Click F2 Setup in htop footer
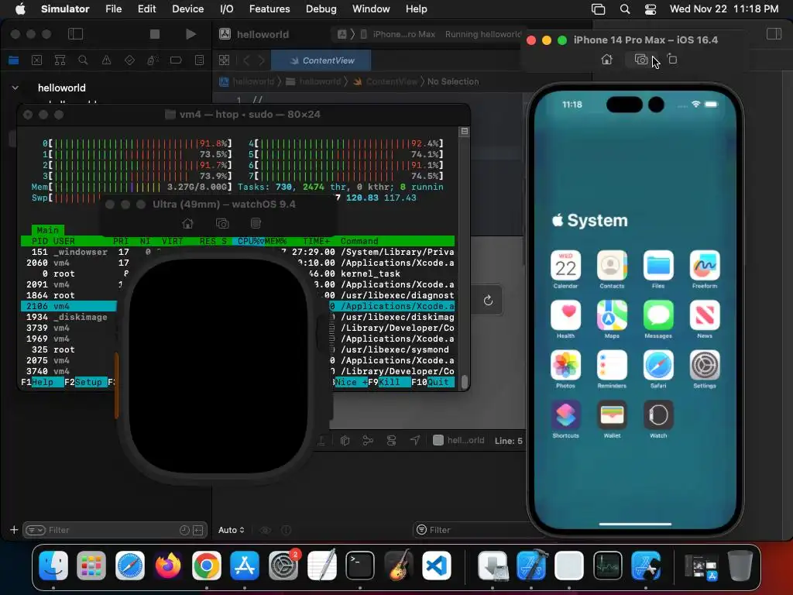 point(85,382)
